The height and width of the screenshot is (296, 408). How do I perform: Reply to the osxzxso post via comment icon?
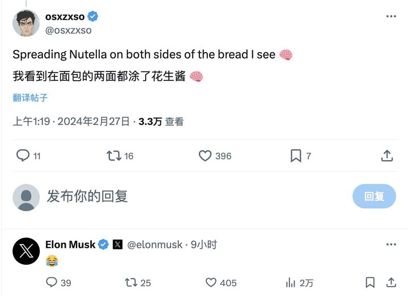(x=23, y=156)
